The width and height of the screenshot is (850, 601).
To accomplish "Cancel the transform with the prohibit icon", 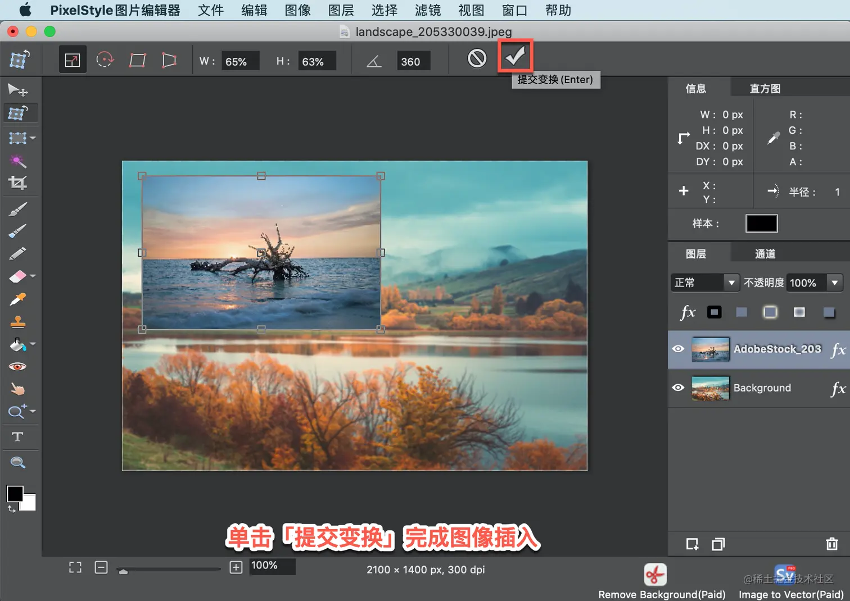I will 477,58.
